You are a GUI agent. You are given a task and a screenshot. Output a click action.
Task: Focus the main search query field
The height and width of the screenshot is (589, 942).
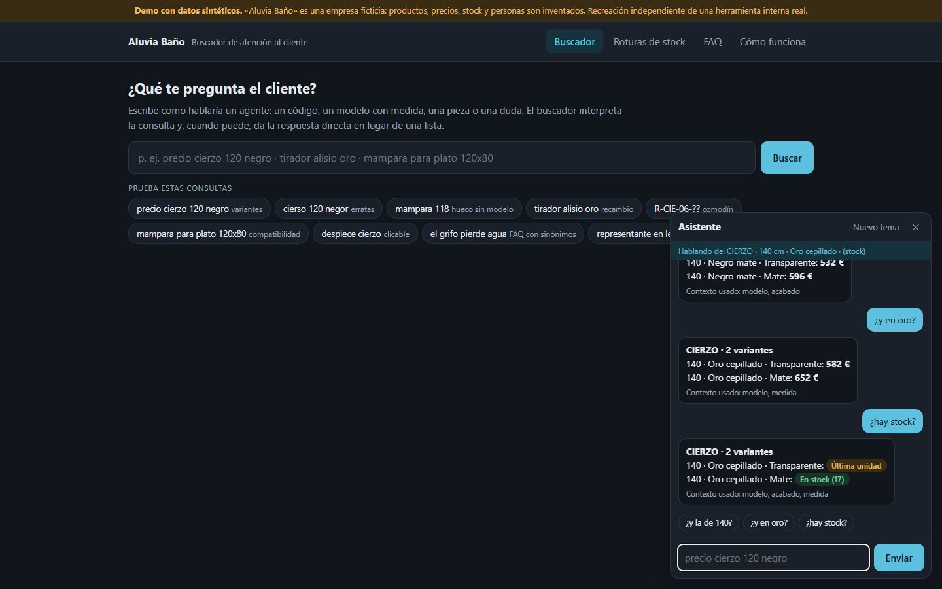[x=442, y=158]
